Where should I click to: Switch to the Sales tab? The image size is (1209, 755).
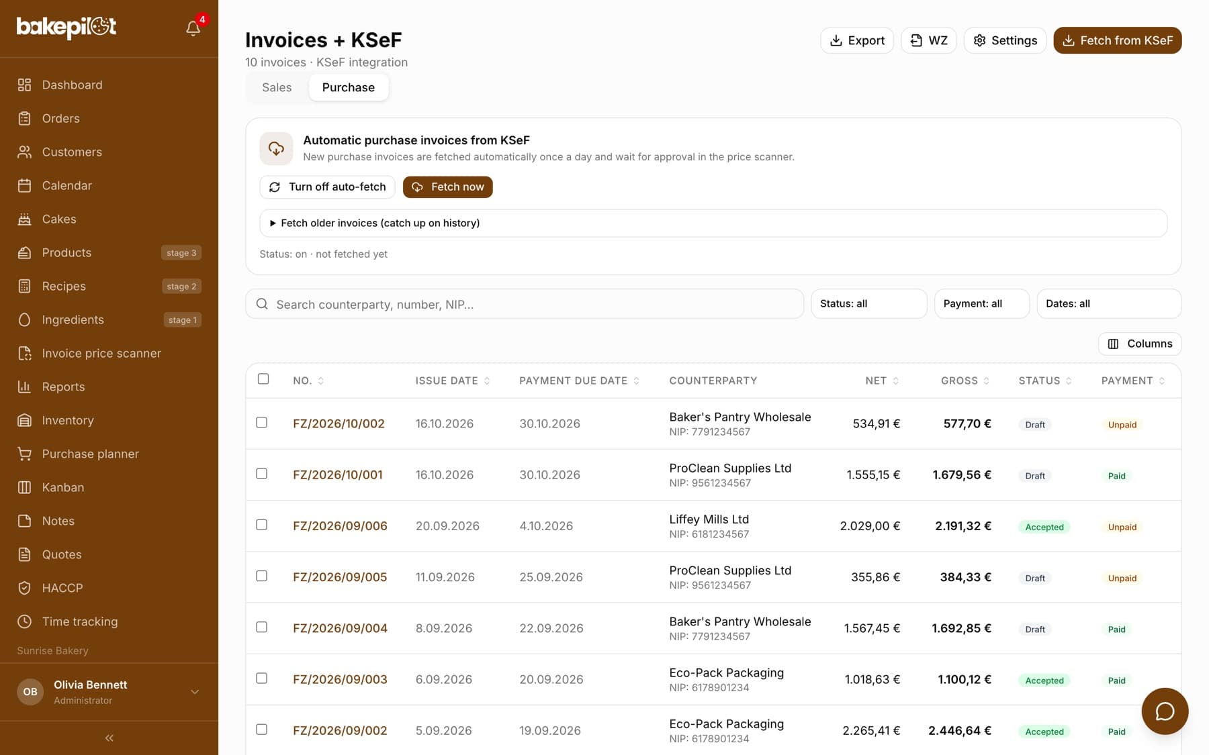[277, 87]
